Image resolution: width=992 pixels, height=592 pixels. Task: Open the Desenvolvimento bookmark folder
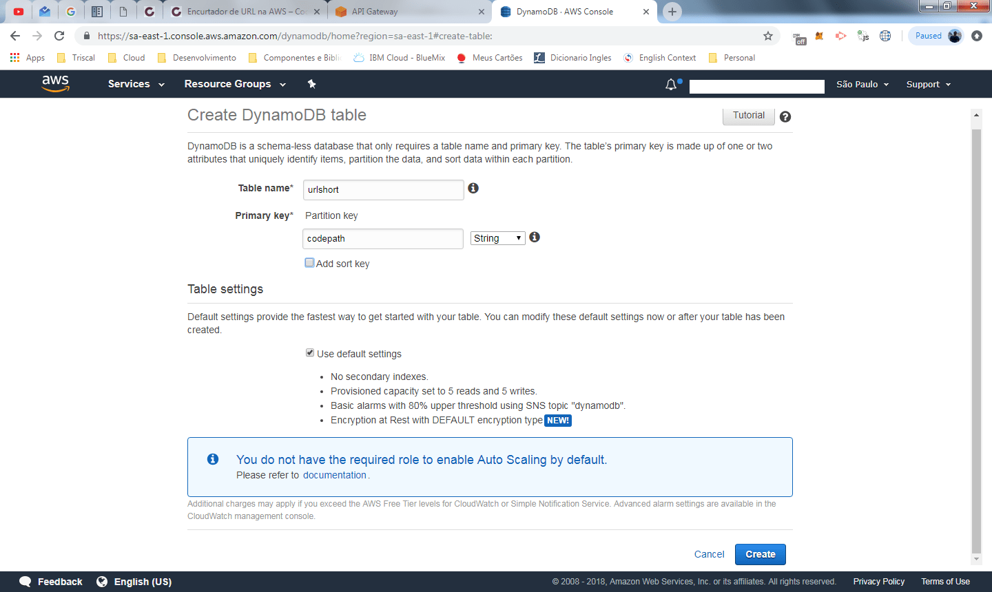pos(197,58)
